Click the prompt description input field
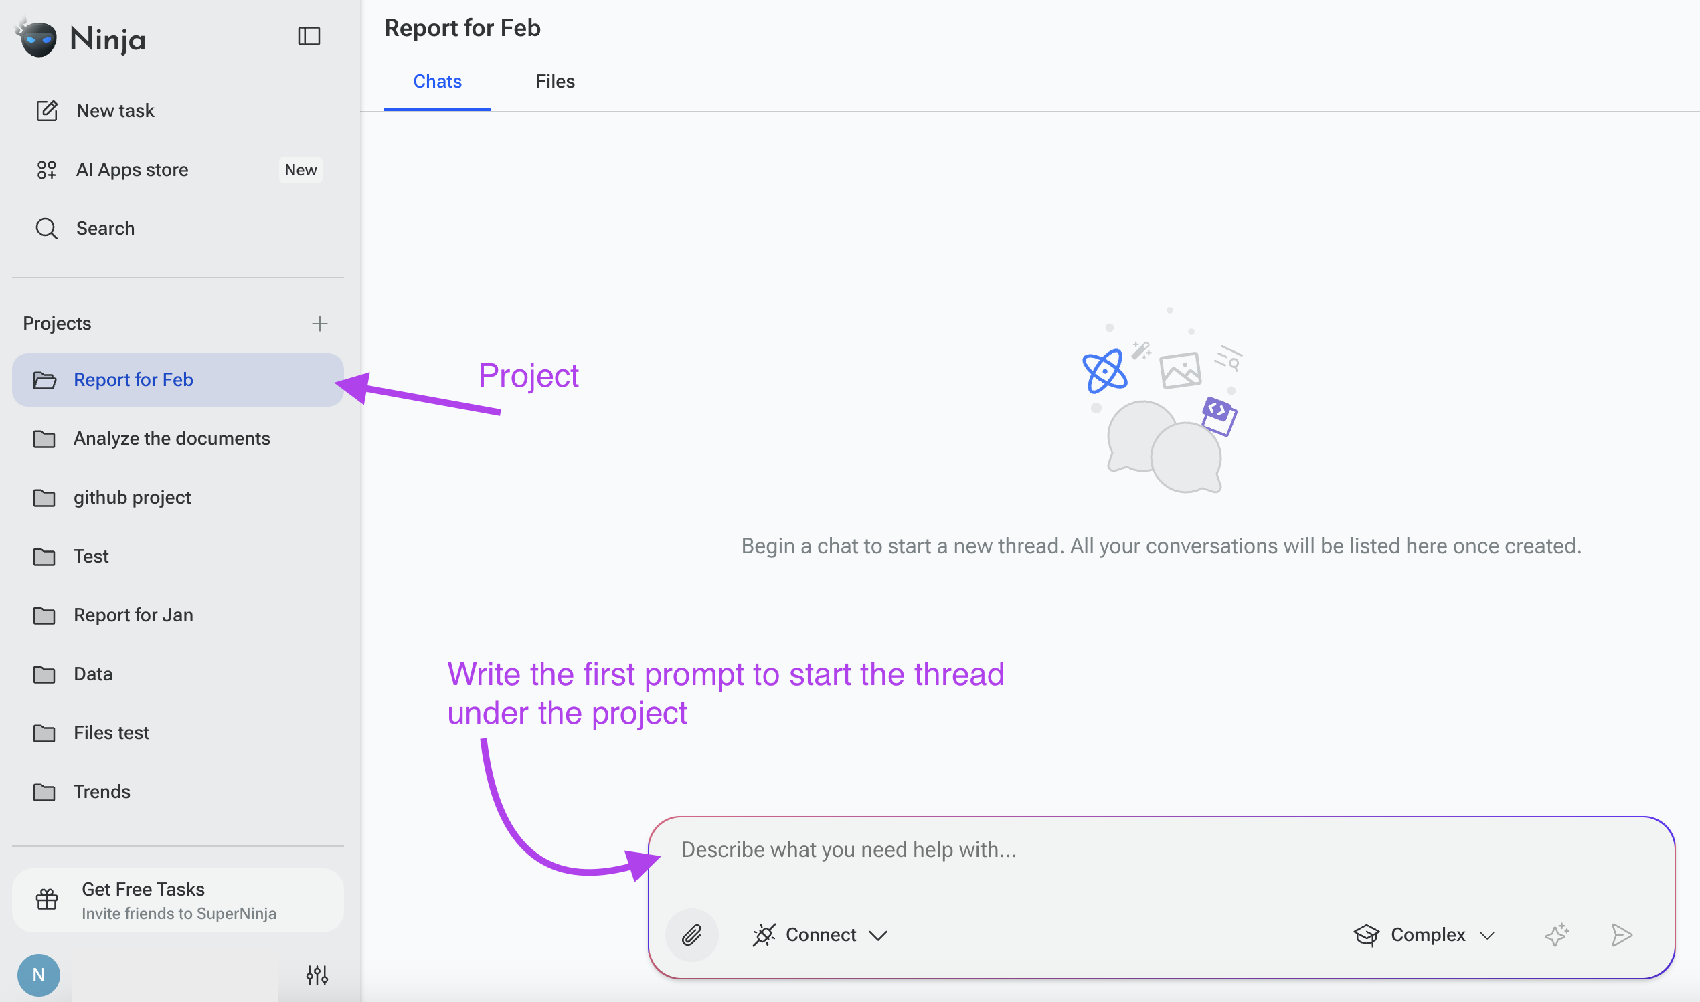The image size is (1700, 1002). point(1162,849)
